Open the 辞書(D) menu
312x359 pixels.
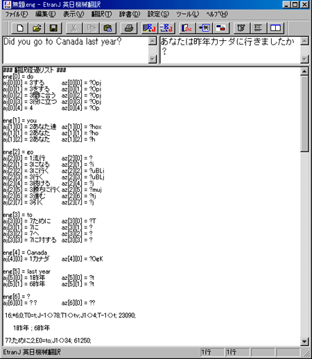130,14
